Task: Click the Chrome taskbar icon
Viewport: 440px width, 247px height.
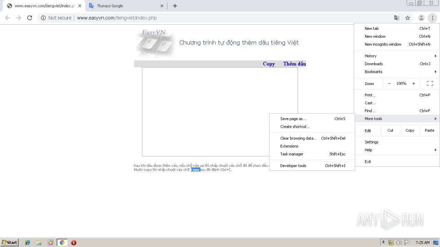Action: tap(62, 243)
